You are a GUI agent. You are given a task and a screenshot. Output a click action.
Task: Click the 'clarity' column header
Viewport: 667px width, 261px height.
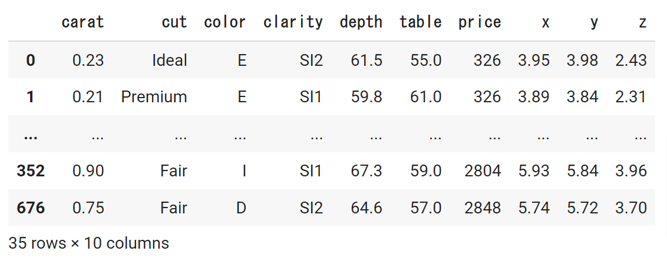coord(293,22)
